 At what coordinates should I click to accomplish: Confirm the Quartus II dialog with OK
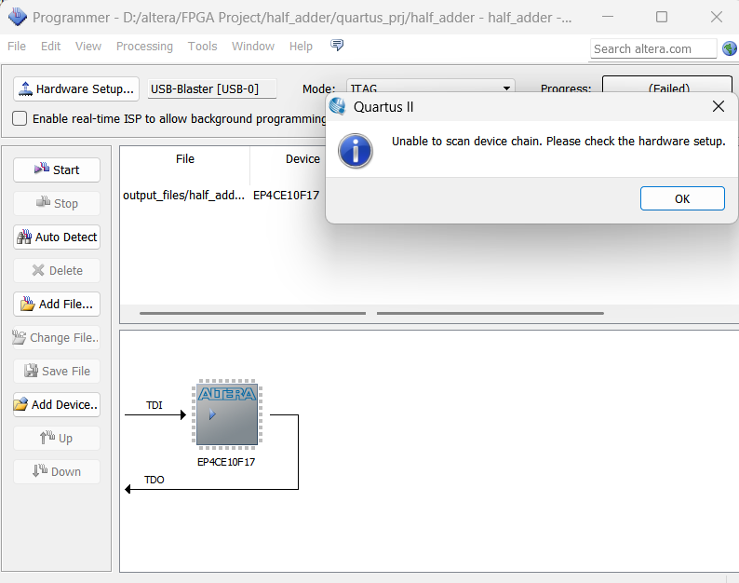tap(682, 198)
